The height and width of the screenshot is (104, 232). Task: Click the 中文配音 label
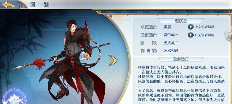149,27
